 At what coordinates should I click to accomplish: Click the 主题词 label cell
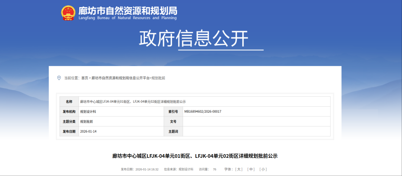[x=173, y=132]
